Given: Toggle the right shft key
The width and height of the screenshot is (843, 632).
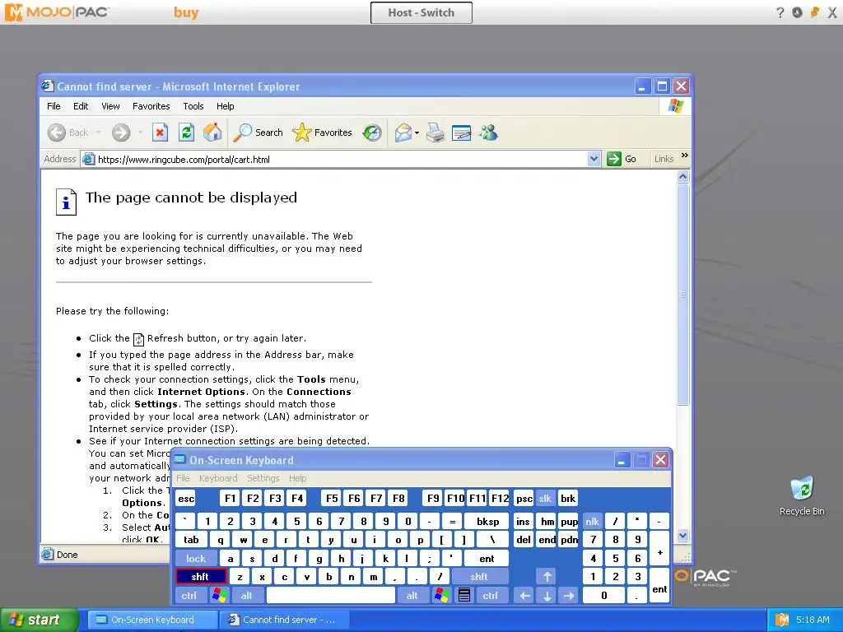Looking at the screenshot, I should point(480,577).
